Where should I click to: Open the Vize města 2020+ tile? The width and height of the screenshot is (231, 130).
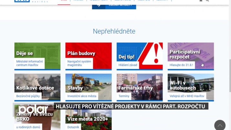88,119
